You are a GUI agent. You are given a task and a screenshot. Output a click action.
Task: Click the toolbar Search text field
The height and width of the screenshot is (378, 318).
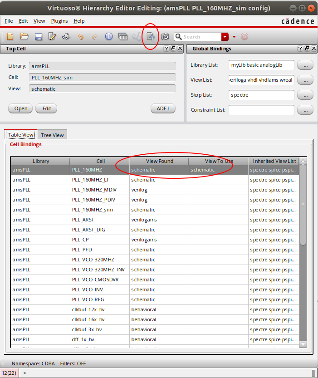(x=202, y=37)
